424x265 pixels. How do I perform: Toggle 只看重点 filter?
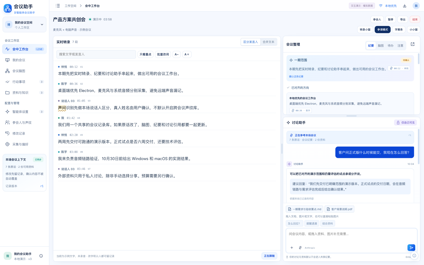coord(145,54)
